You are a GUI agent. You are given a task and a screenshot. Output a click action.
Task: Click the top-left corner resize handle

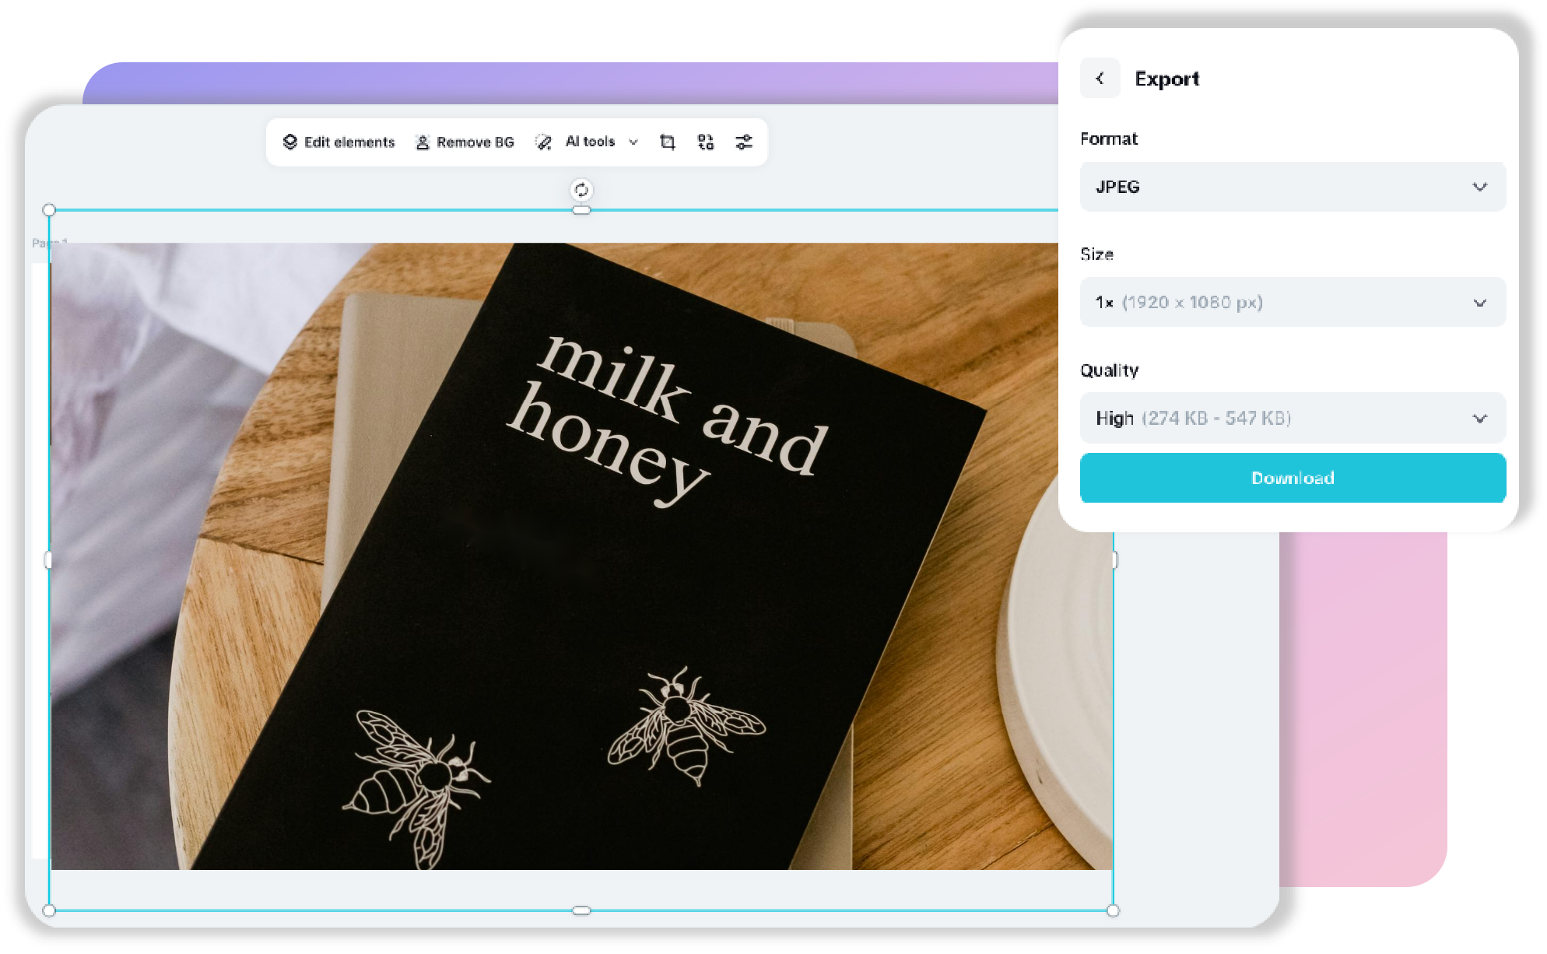[x=49, y=210]
